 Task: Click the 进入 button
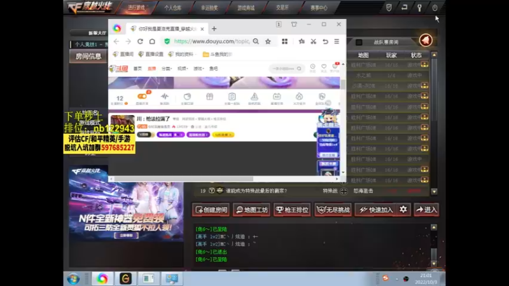[426, 210]
